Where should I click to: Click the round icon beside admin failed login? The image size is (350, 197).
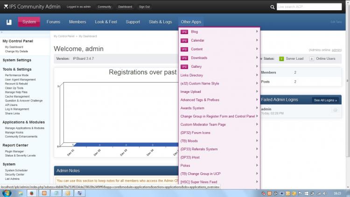[x=335, y=110]
